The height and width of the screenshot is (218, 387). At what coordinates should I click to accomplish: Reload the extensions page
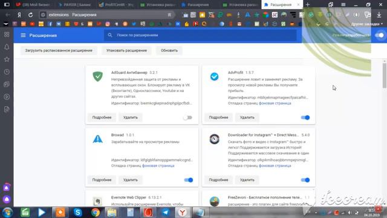[30, 15]
